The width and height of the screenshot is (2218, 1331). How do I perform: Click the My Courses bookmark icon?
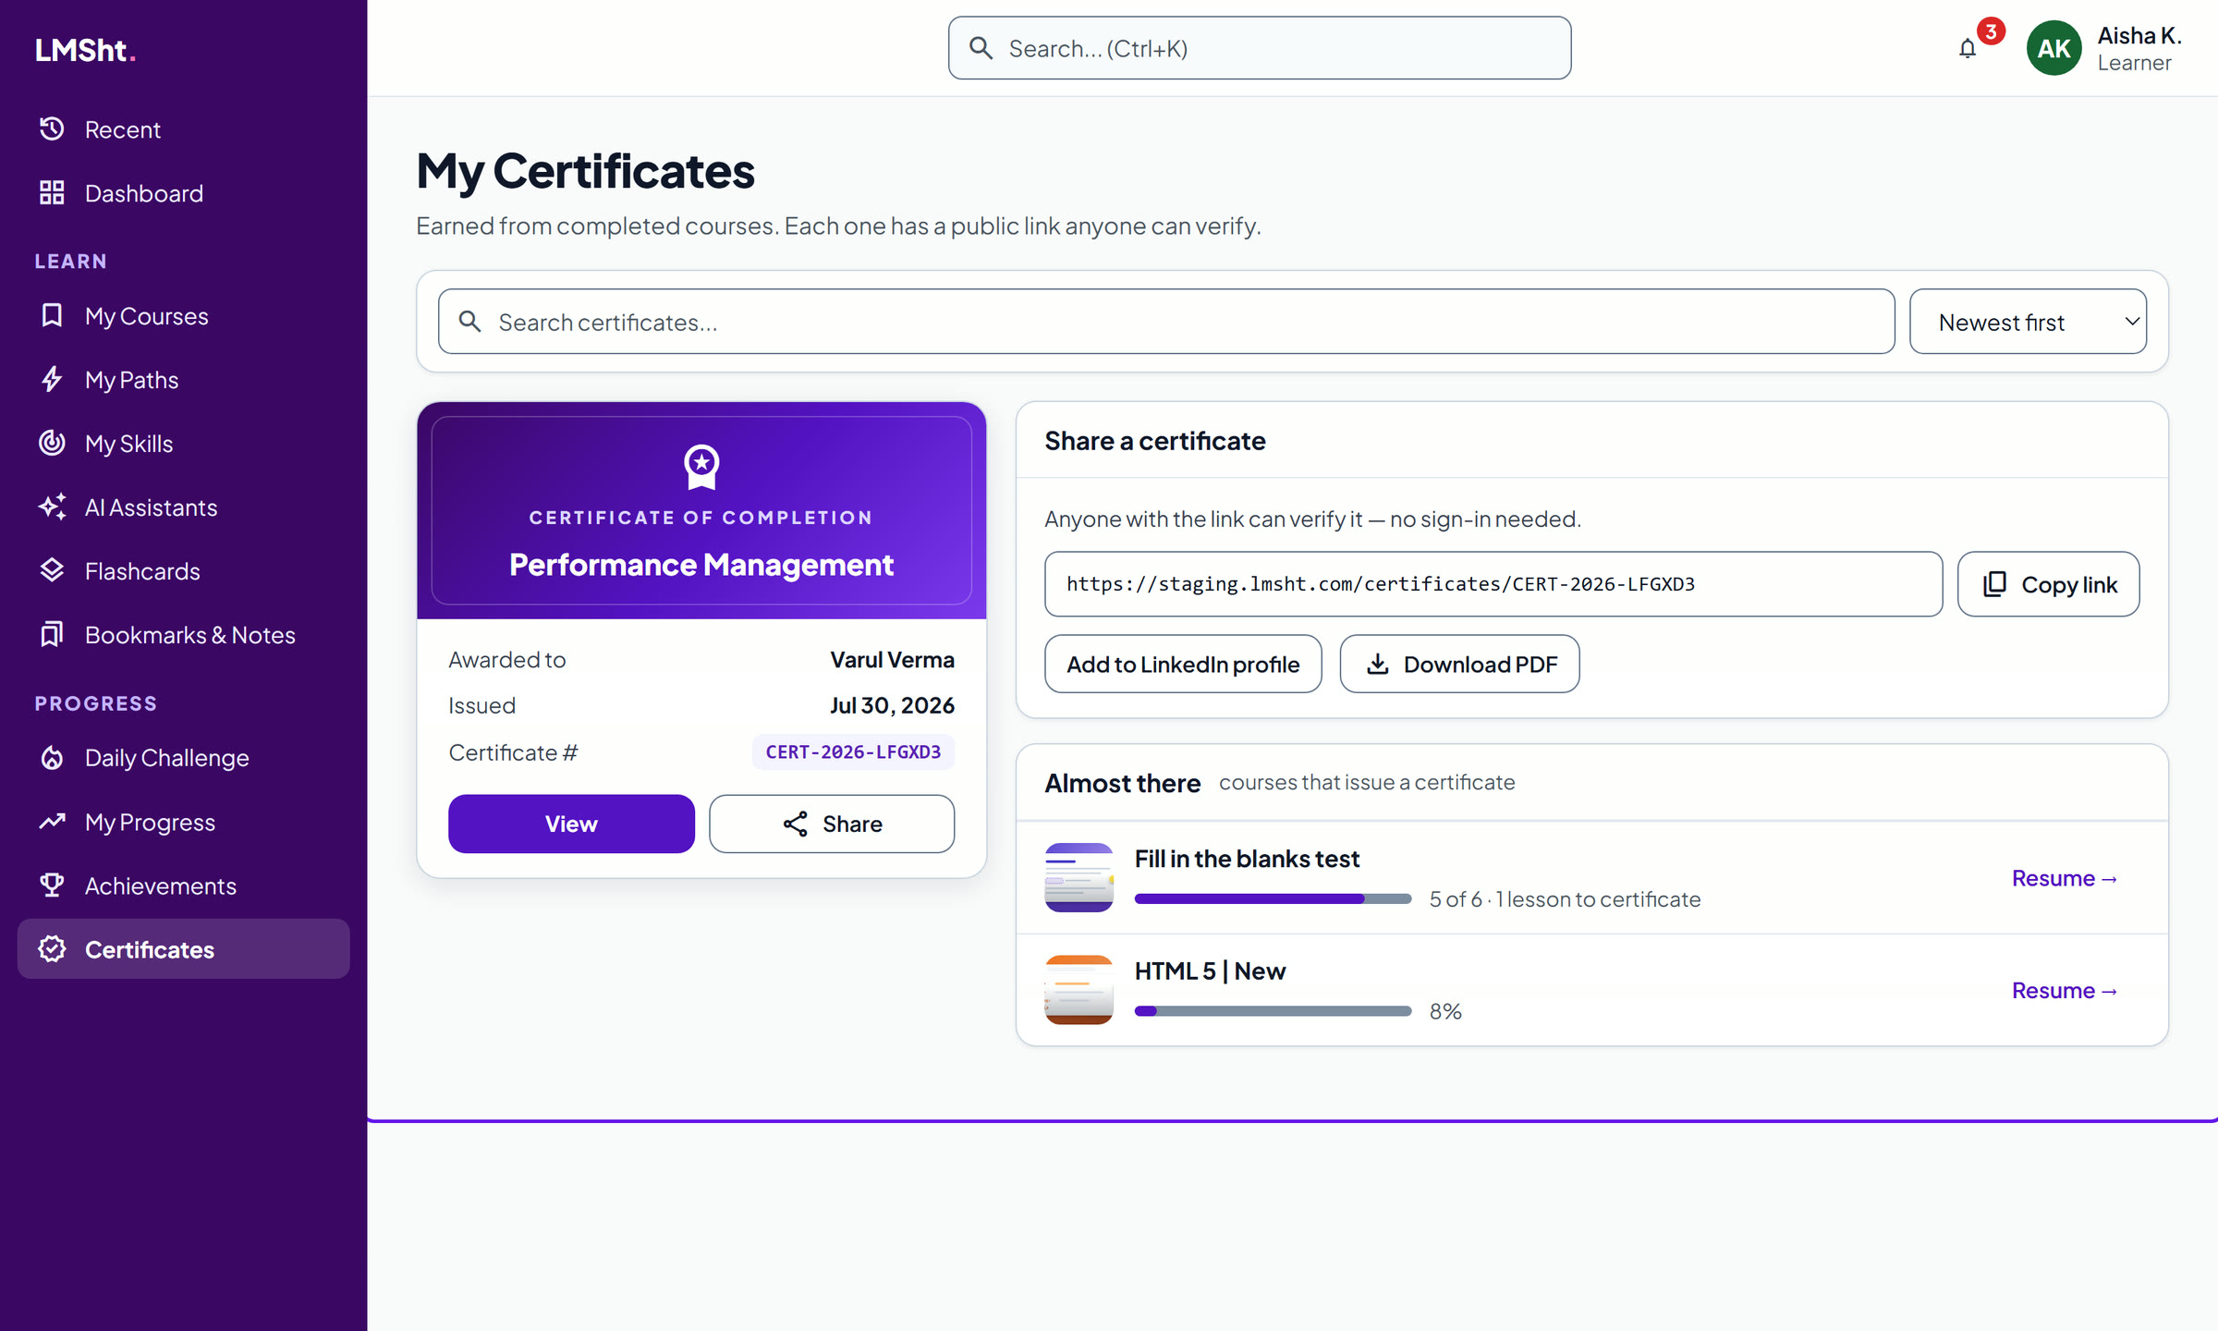tap(52, 315)
